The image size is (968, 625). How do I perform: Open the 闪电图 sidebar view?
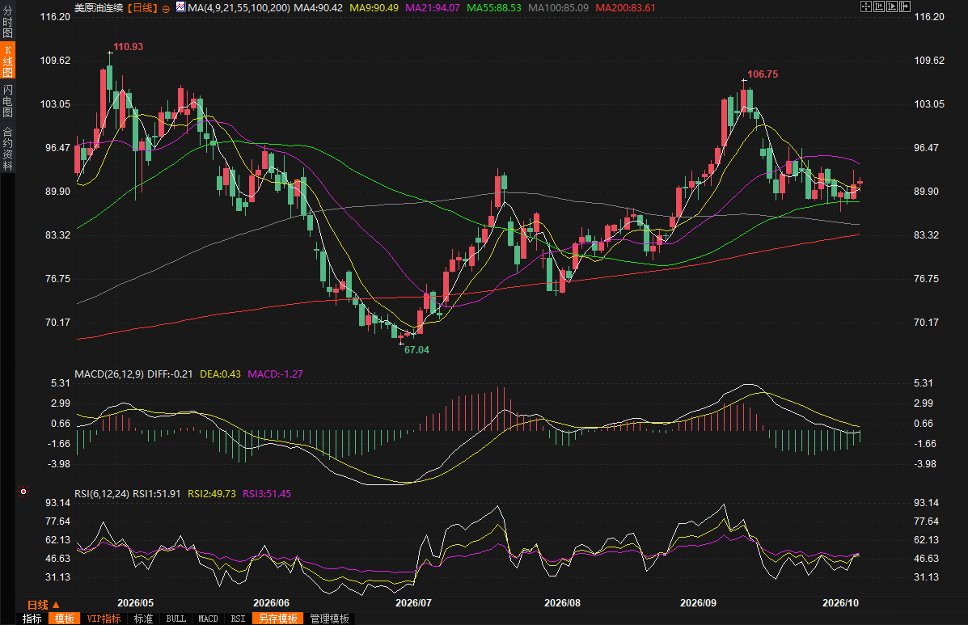click(7, 100)
